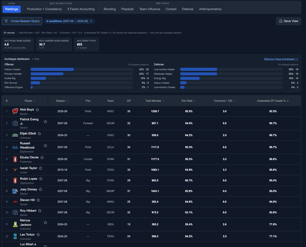The image size is (306, 247).
Task: Click Stanford logo beside Robin Lopez
Action: click(x=15, y=181)
